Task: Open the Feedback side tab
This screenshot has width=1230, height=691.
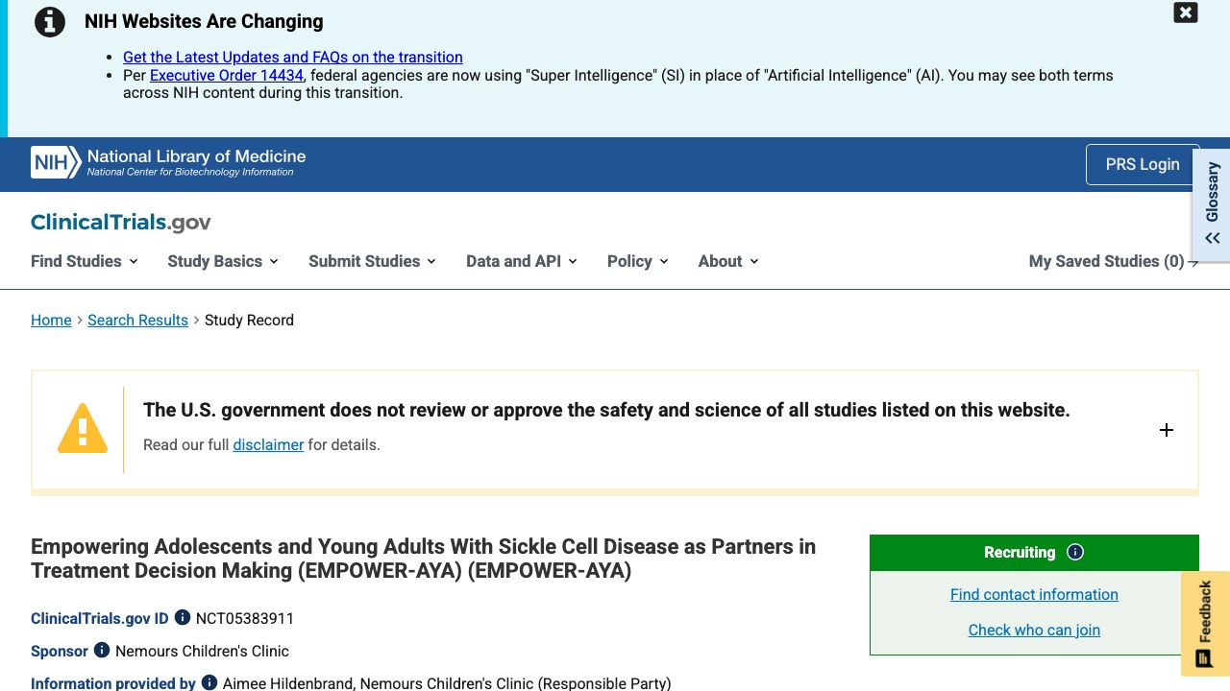Action: [1205, 624]
